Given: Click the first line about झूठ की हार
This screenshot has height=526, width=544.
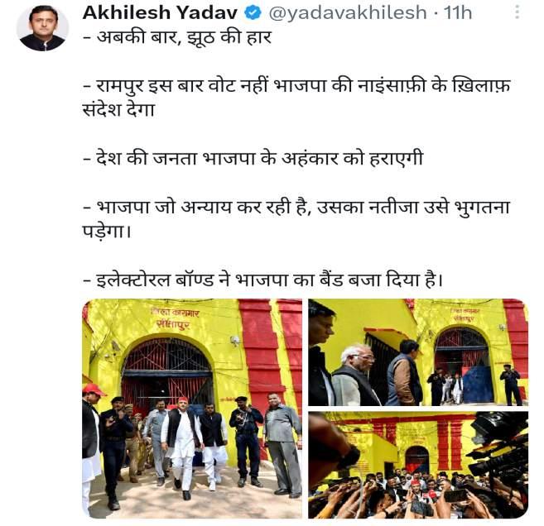Looking at the screenshot, I should pyautogui.click(x=177, y=37).
